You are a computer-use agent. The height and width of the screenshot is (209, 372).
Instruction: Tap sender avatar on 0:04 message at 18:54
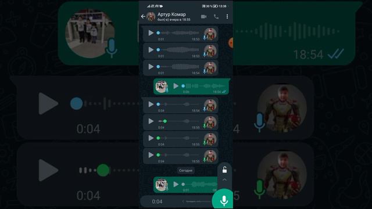tap(210, 106)
